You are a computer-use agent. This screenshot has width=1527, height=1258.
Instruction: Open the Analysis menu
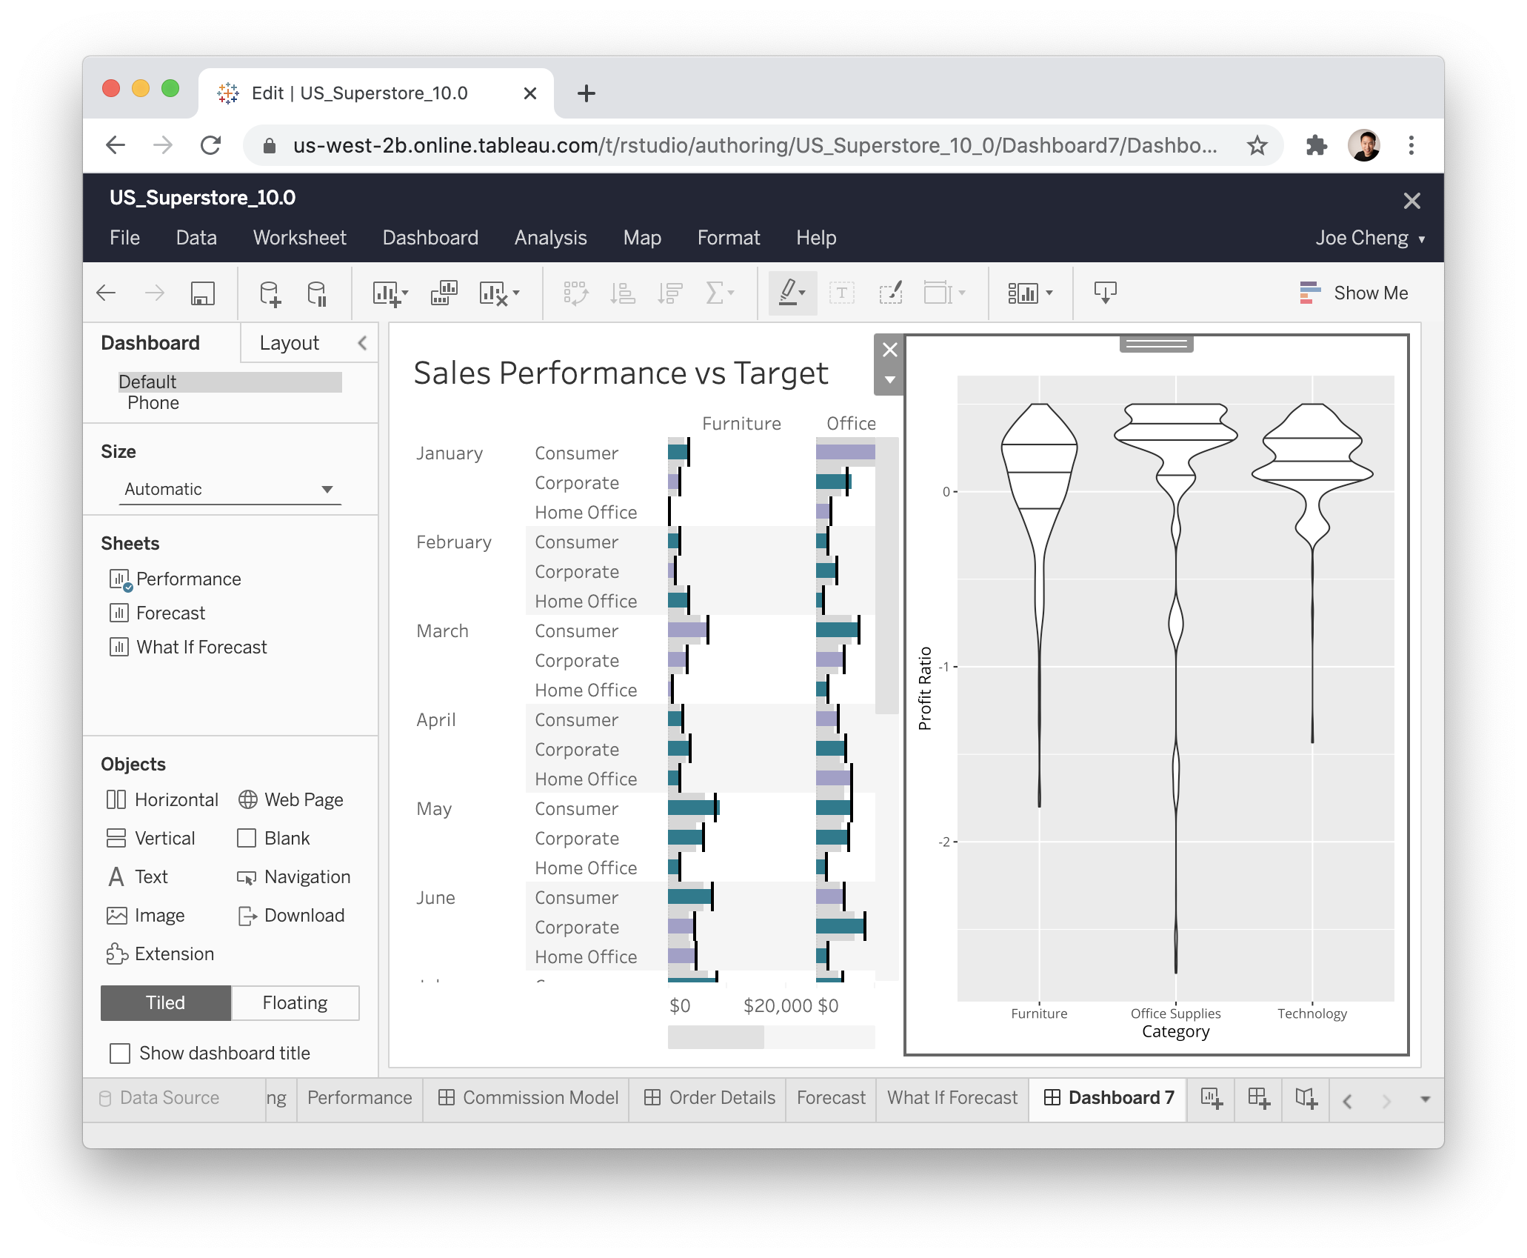[550, 237]
